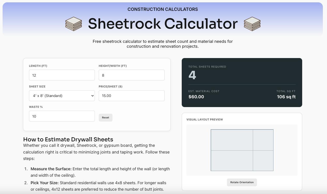Click the Est. Material Cost figure

pyautogui.click(x=196, y=97)
